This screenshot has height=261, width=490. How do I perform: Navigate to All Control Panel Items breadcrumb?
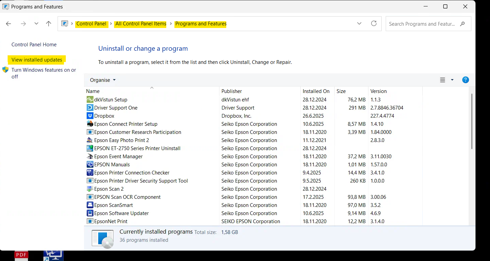tap(141, 24)
